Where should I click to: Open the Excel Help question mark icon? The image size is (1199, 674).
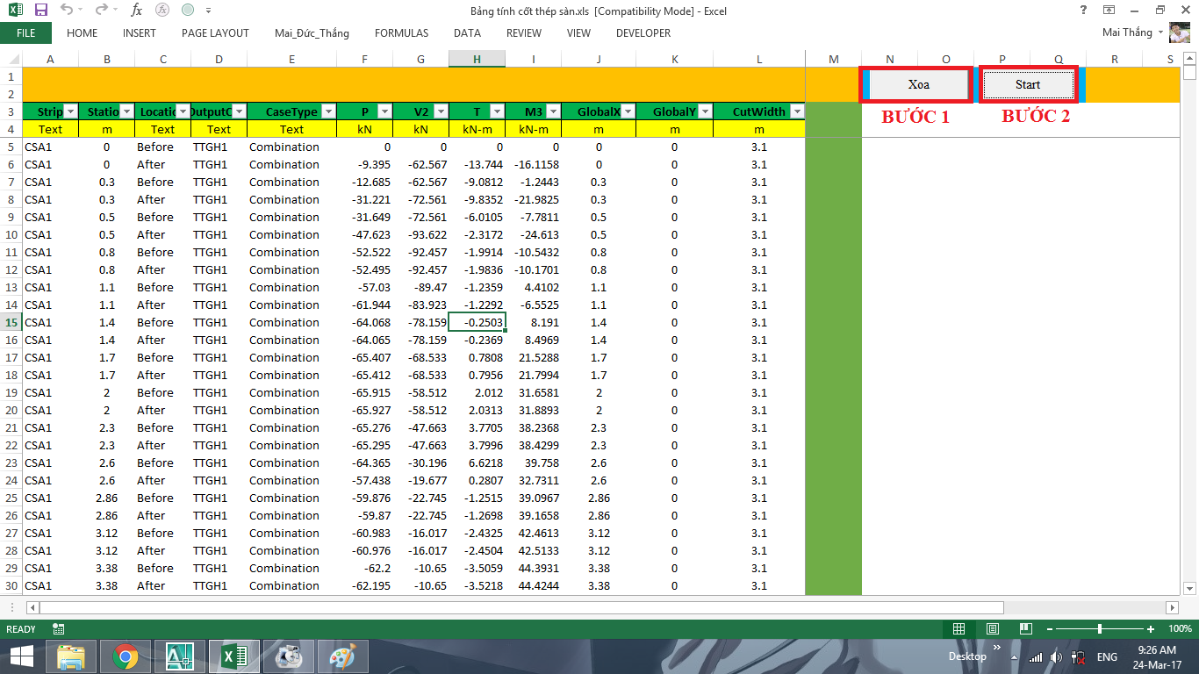[x=1084, y=10]
